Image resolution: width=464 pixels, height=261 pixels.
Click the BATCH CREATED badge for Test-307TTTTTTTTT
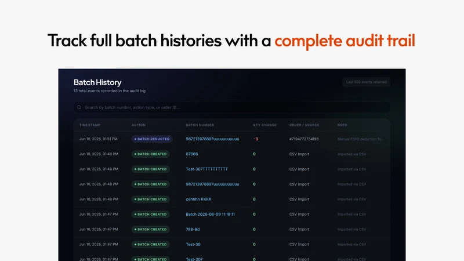pos(151,169)
